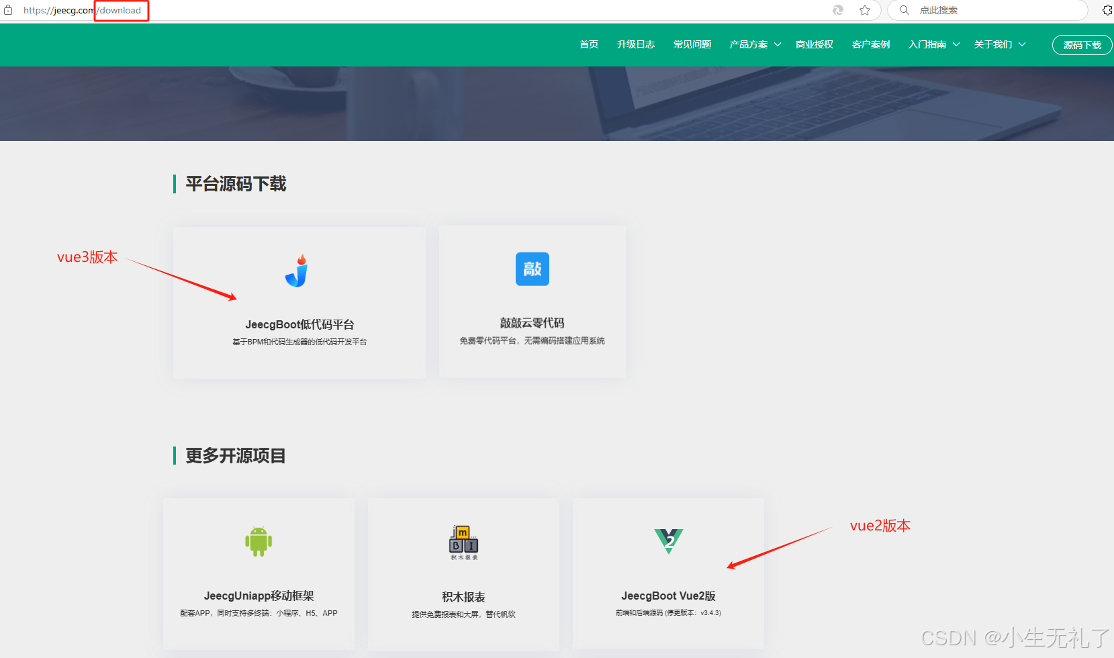Image resolution: width=1114 pixels, height=658 pixels.
Task: Open the 敲敲云零代码 title link
Action: [x=532, y=323]
